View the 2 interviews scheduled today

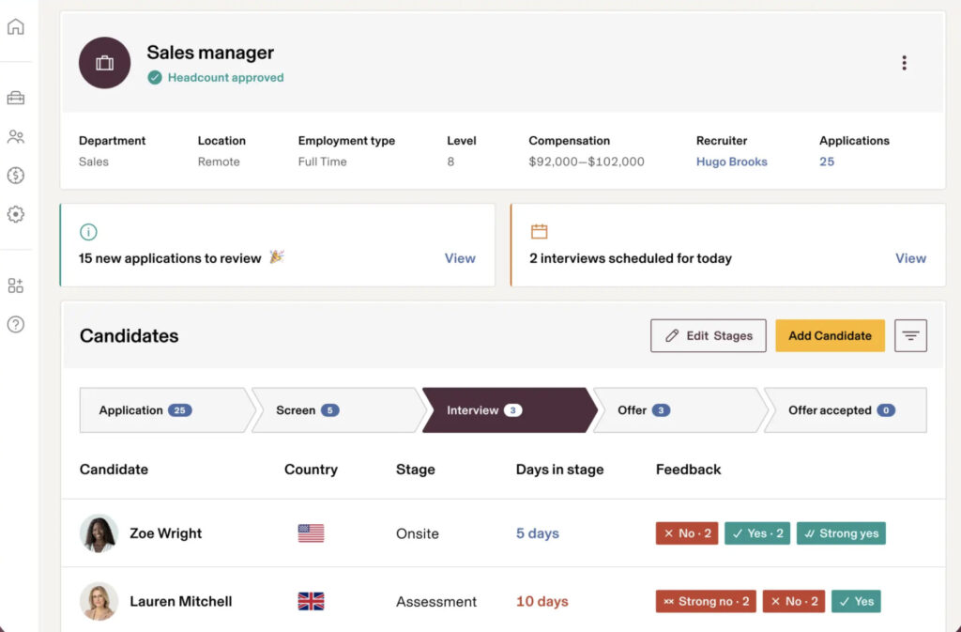click(910, 258)
